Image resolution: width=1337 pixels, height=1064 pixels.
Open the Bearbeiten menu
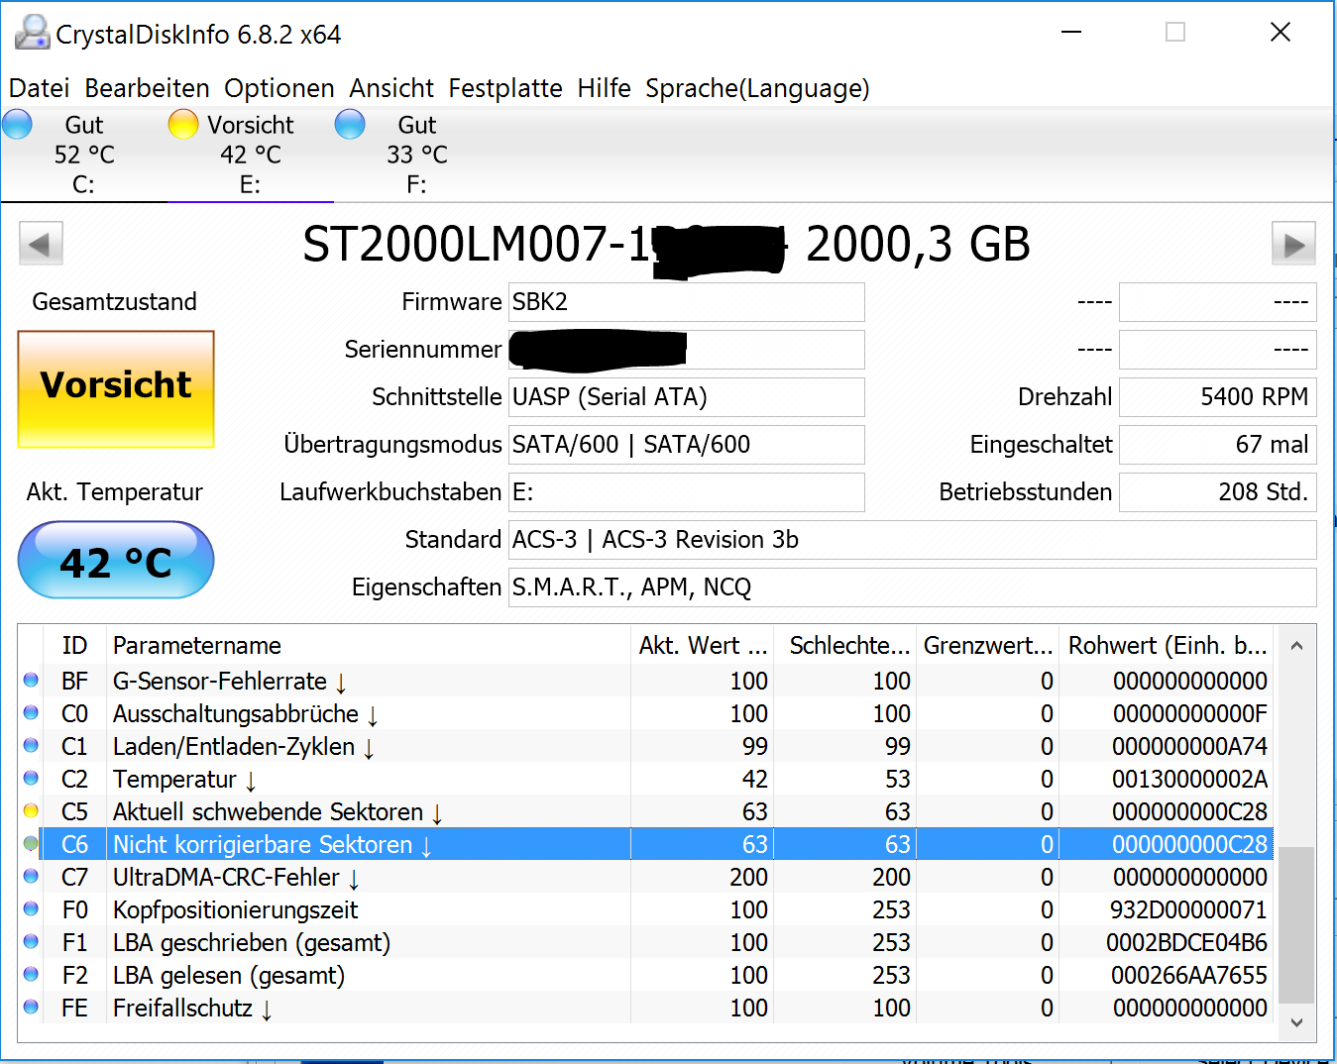point(147,88)
